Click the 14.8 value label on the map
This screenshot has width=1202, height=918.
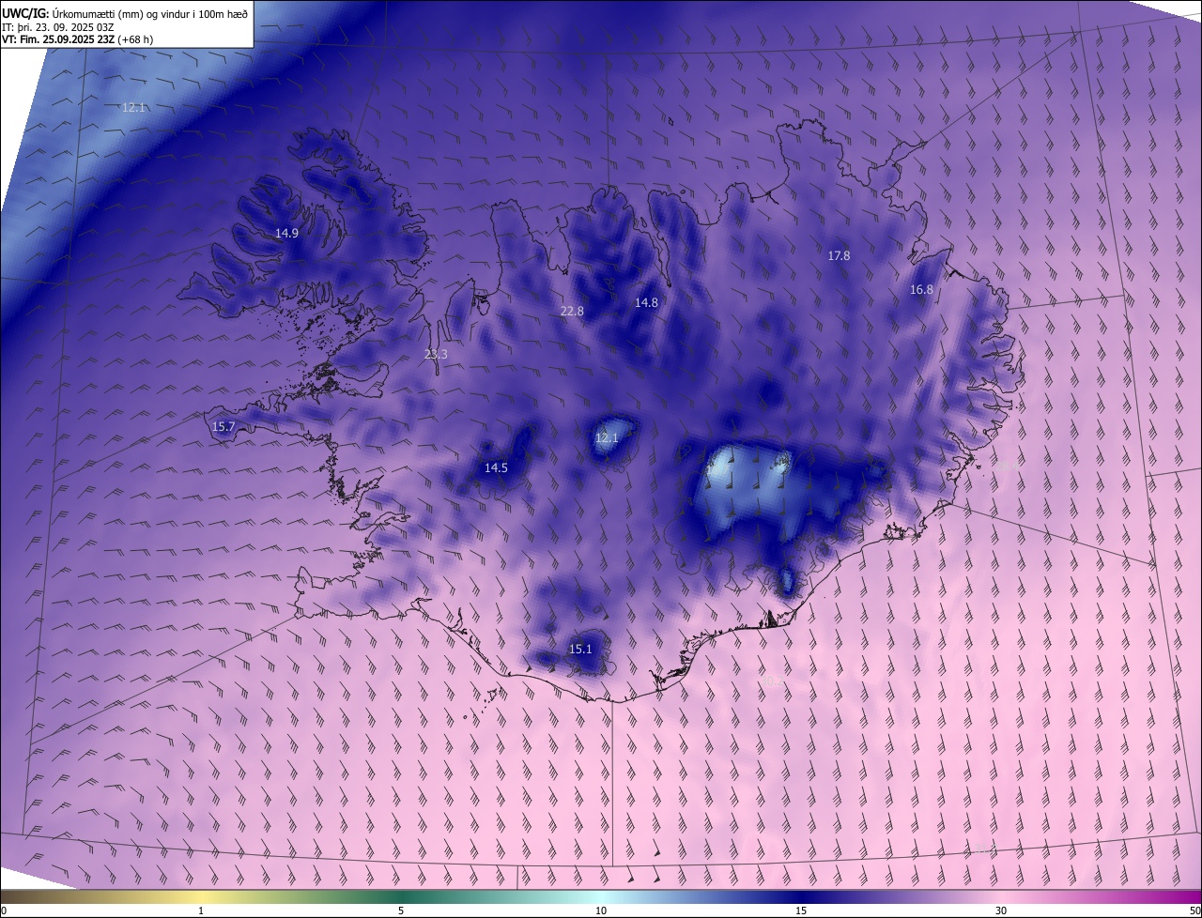(646, 302)
